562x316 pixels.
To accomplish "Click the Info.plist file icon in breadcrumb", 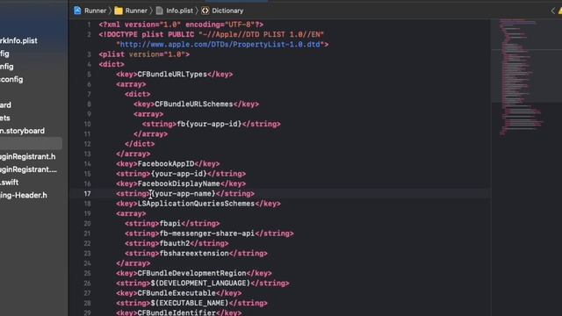I will [x=160, y=11].
